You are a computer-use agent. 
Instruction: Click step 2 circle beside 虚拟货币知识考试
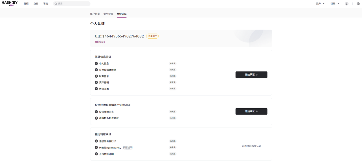tap(96, 118)
